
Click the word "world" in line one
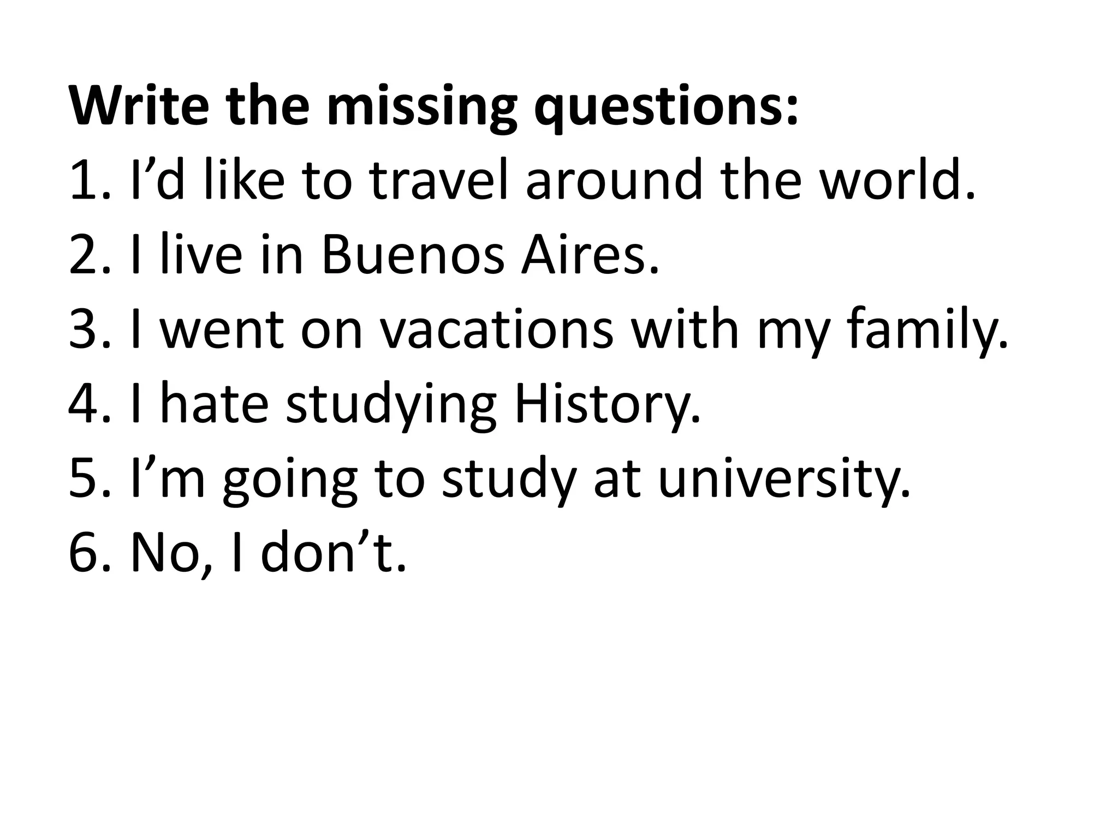tap(898, 179)
